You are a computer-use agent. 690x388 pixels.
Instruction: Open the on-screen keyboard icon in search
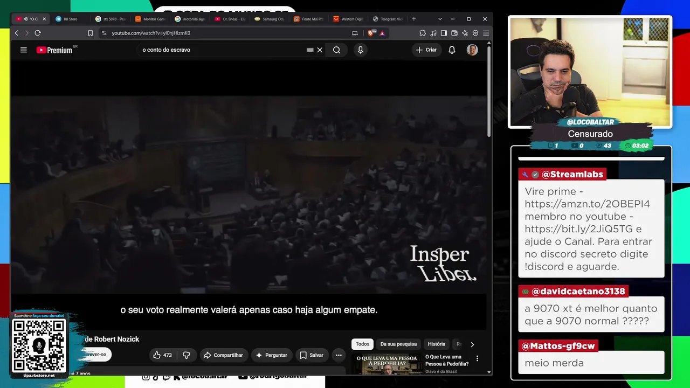point(310,50)
